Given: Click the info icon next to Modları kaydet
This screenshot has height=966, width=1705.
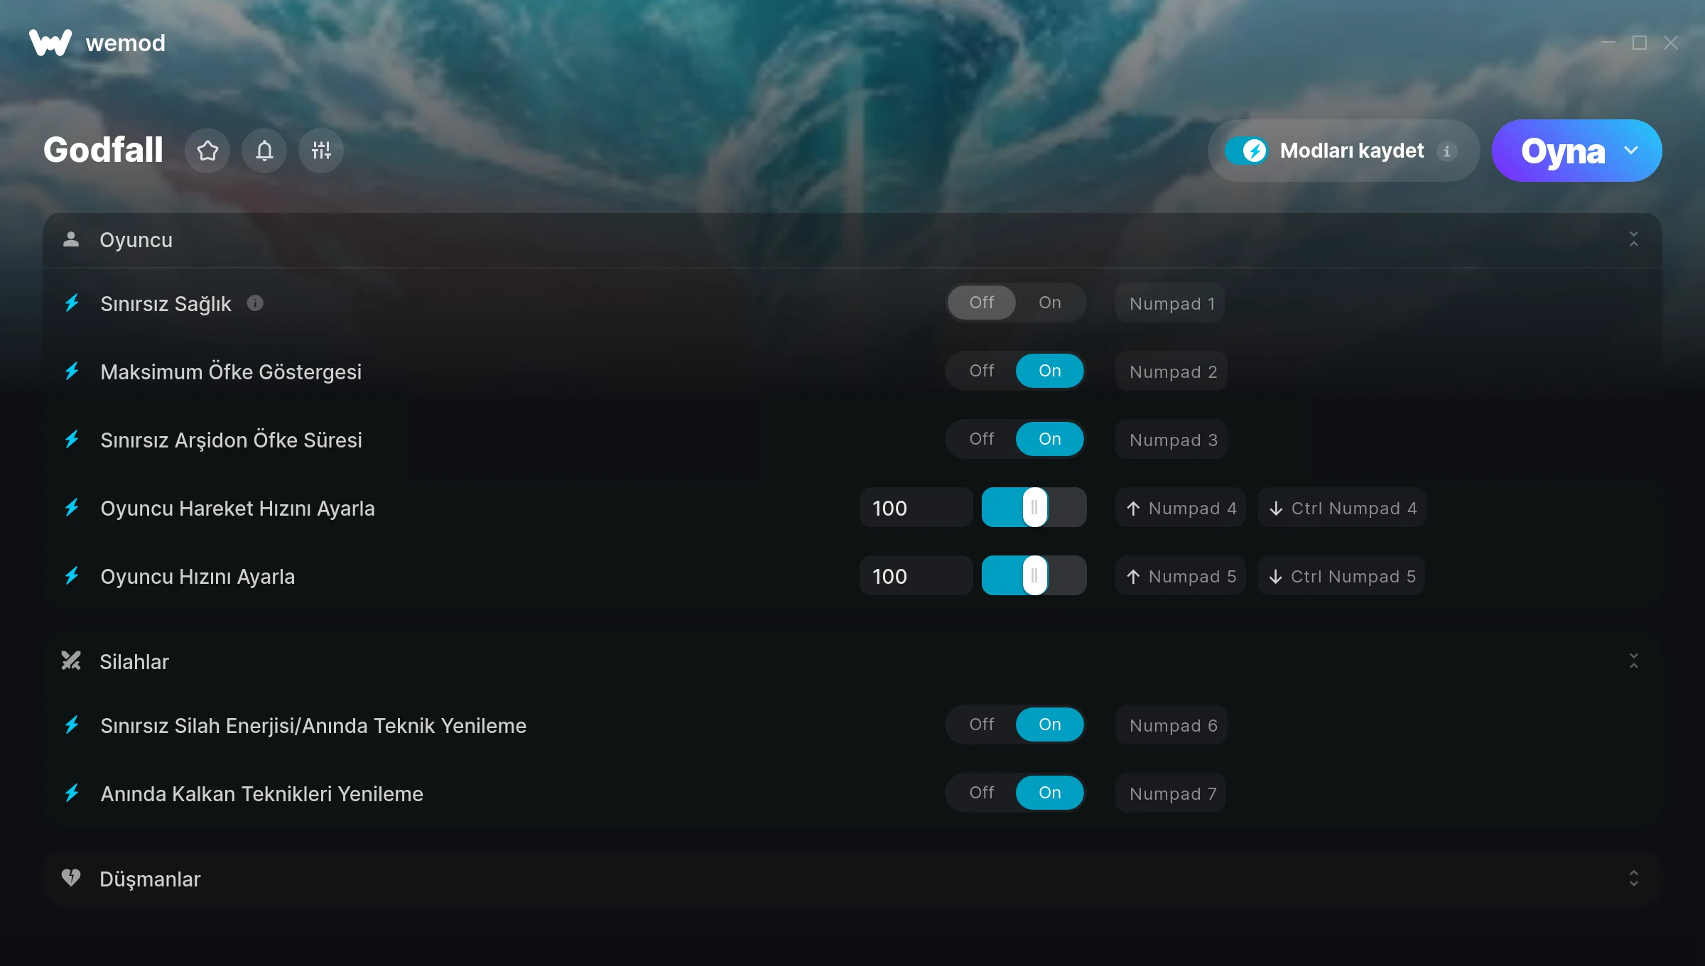Looking at the screenshot, I should pyautogui.click(x=1447, y=151).
